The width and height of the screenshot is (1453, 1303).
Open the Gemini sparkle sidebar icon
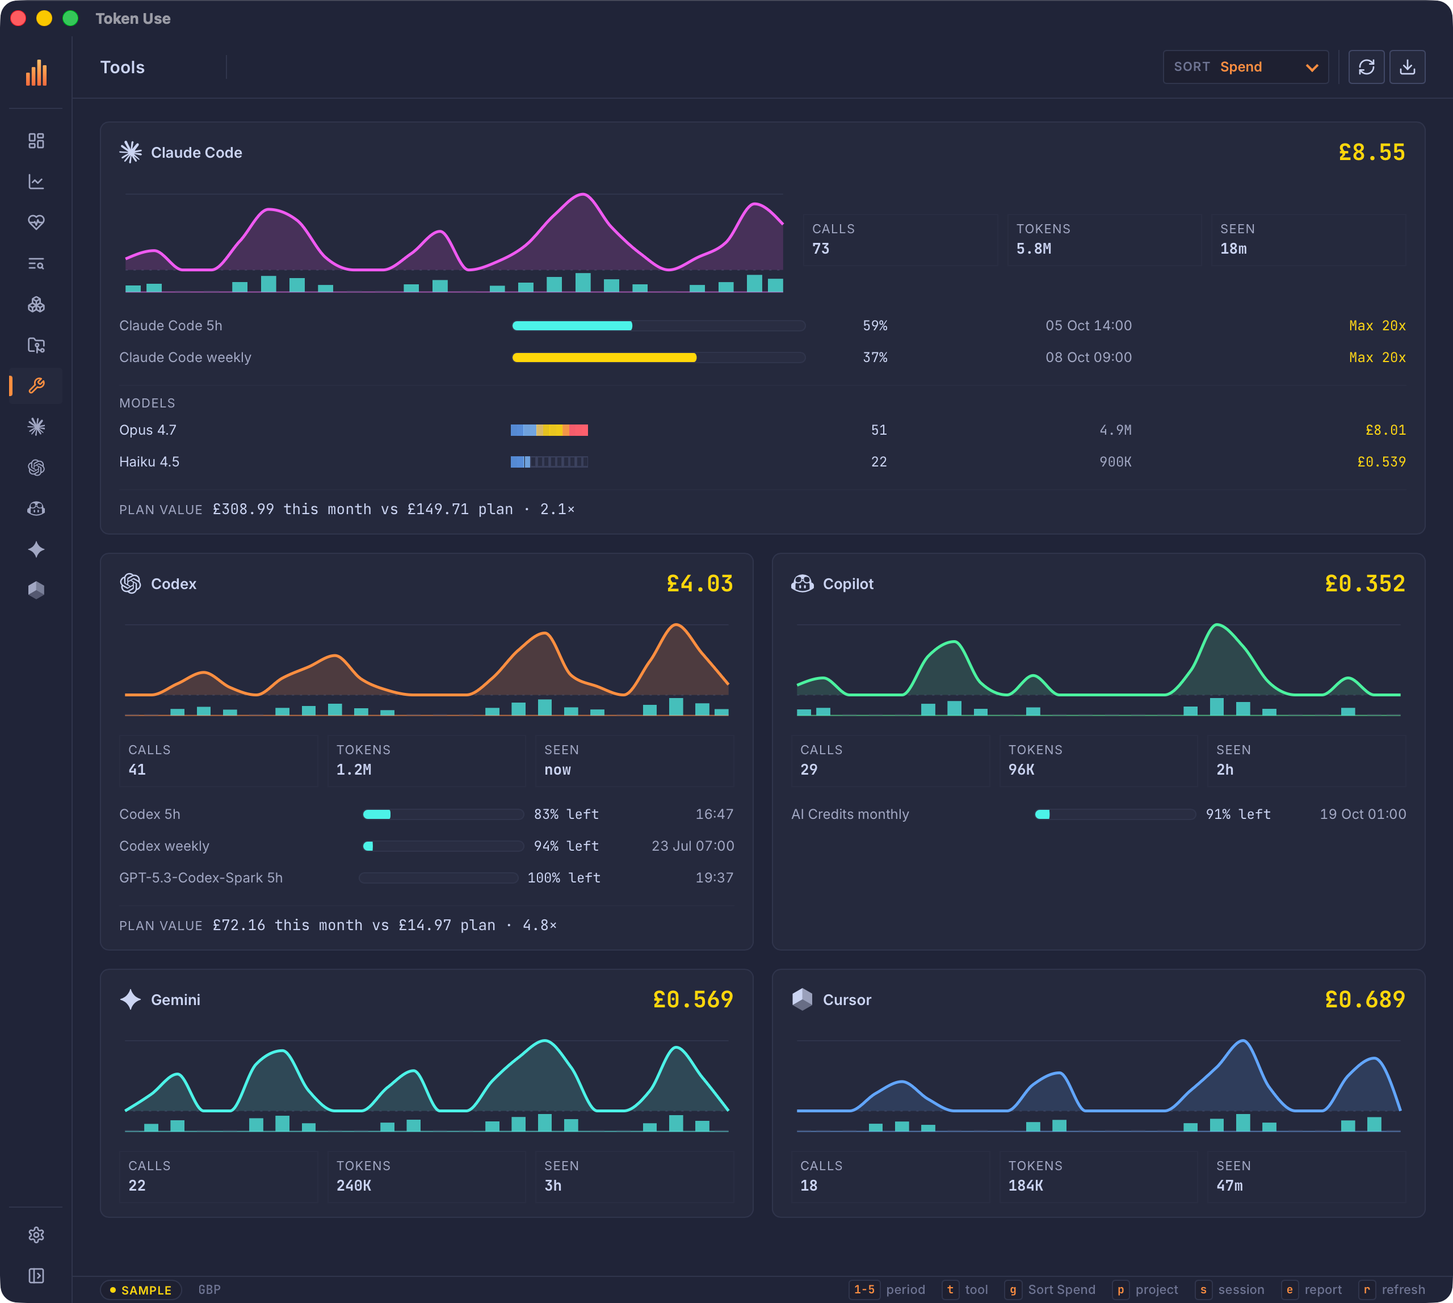click(x=36, y=549)
